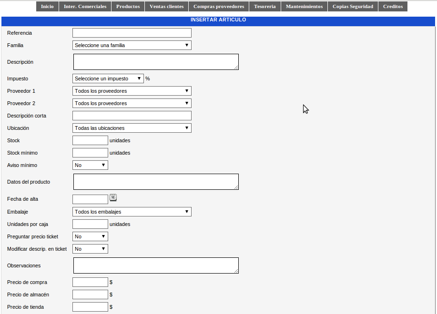Image resolution: width=437 pixels, height=314 pixels.
Task: Open the calendar picker for Fecha de alta
Action: tap(112, 198)
